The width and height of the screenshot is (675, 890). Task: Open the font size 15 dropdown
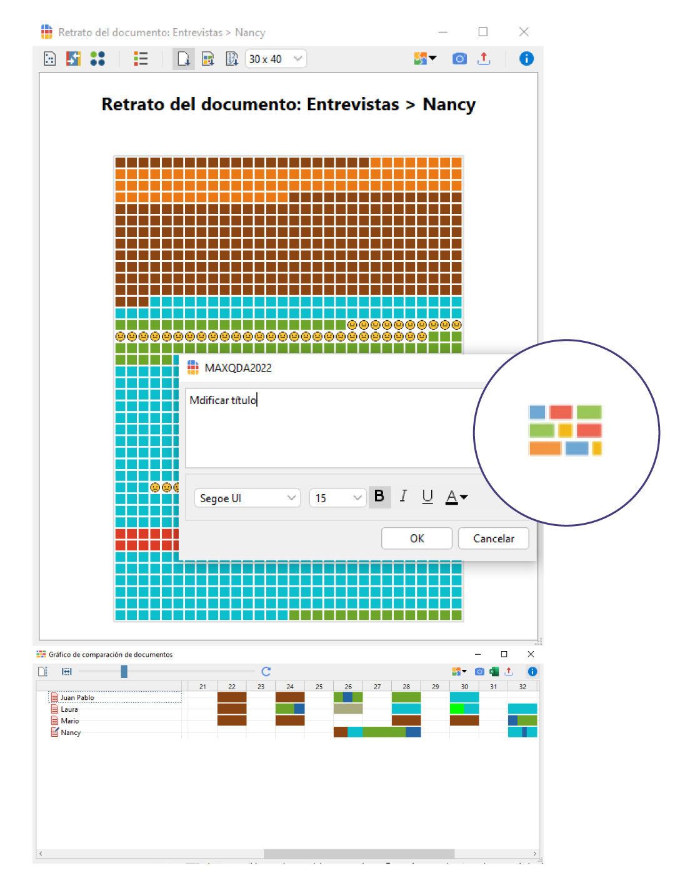coord(337,498)
